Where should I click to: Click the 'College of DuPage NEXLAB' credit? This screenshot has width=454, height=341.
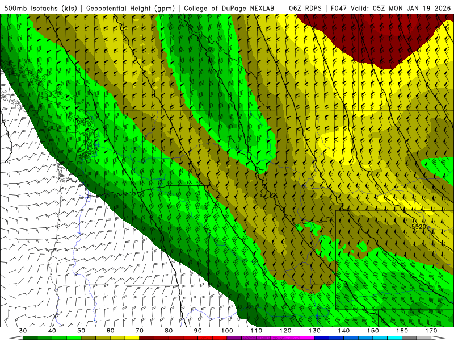(229, 8)
